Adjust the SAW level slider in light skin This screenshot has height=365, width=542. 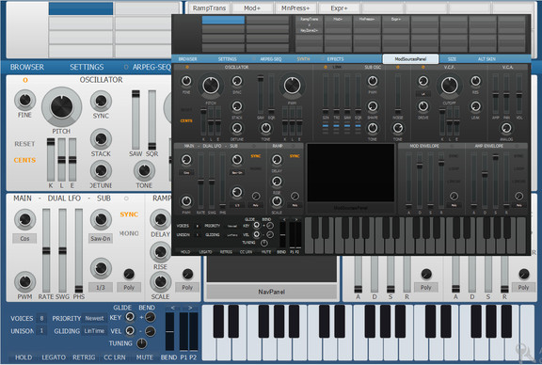135,119
